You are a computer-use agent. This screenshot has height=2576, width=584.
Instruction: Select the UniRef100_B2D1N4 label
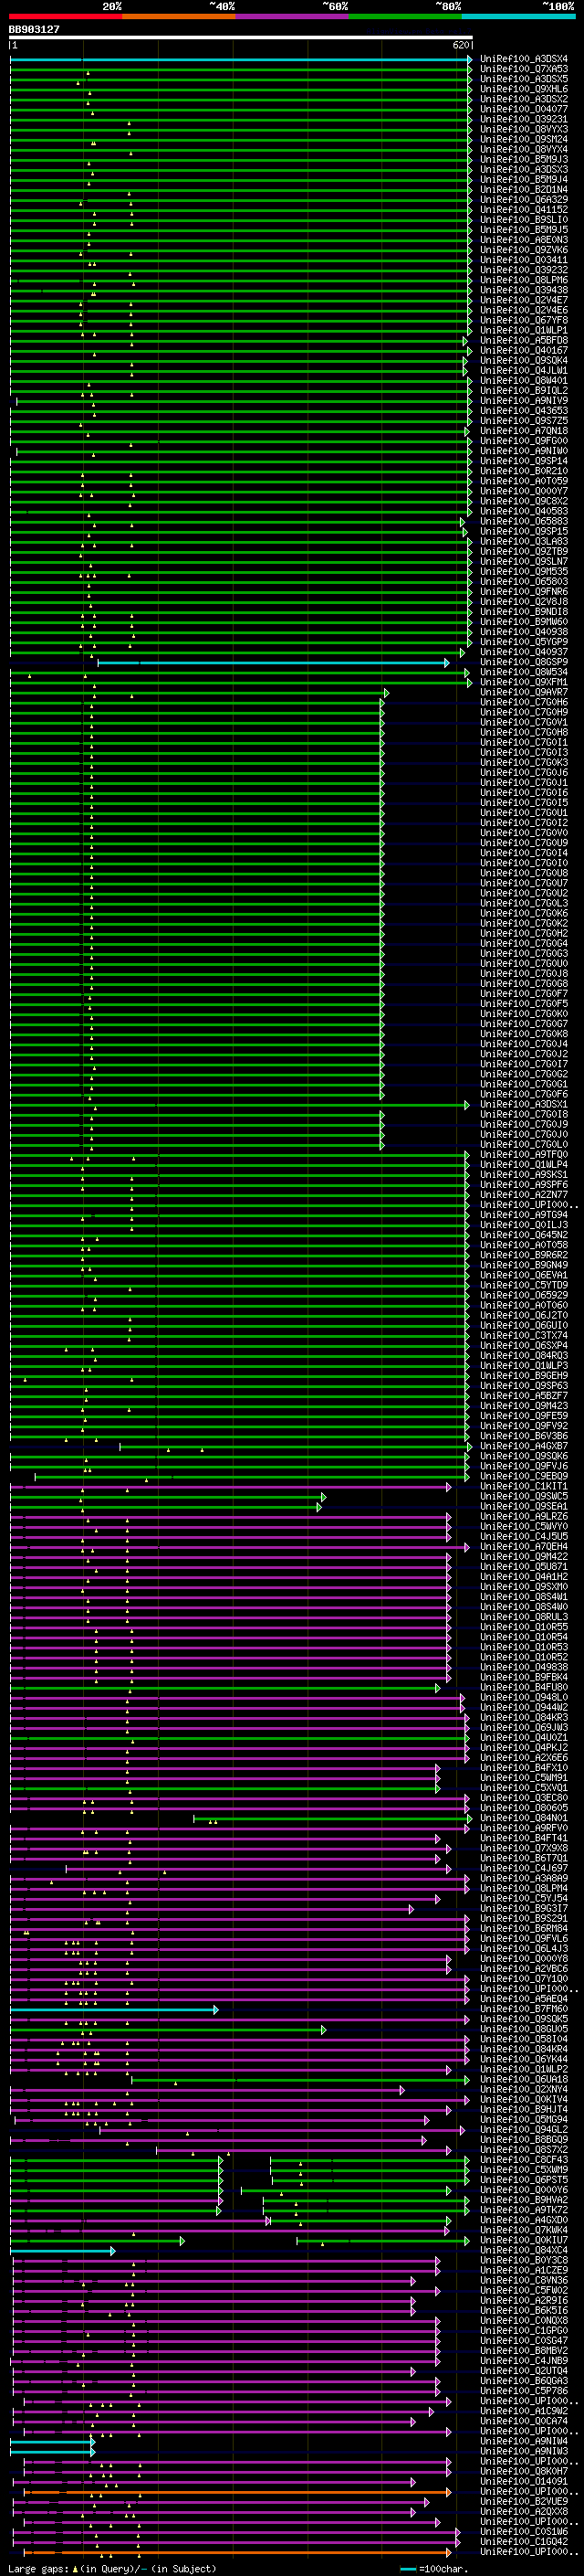[x=524, y=189]
